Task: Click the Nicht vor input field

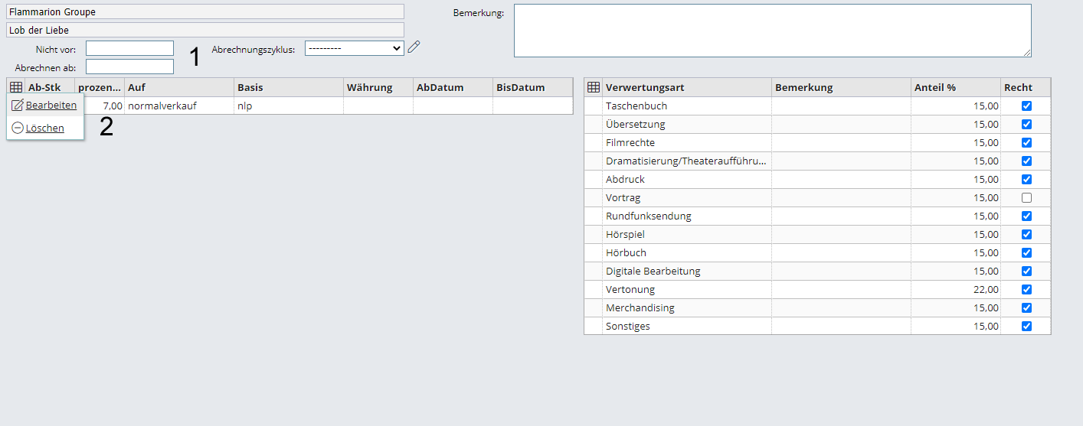Action: click(129, 48)
